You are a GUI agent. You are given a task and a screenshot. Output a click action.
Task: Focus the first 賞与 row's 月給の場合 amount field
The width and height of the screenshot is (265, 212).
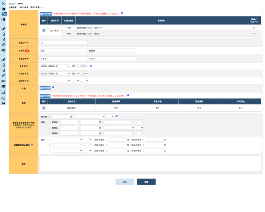click(x=118, y=139)
